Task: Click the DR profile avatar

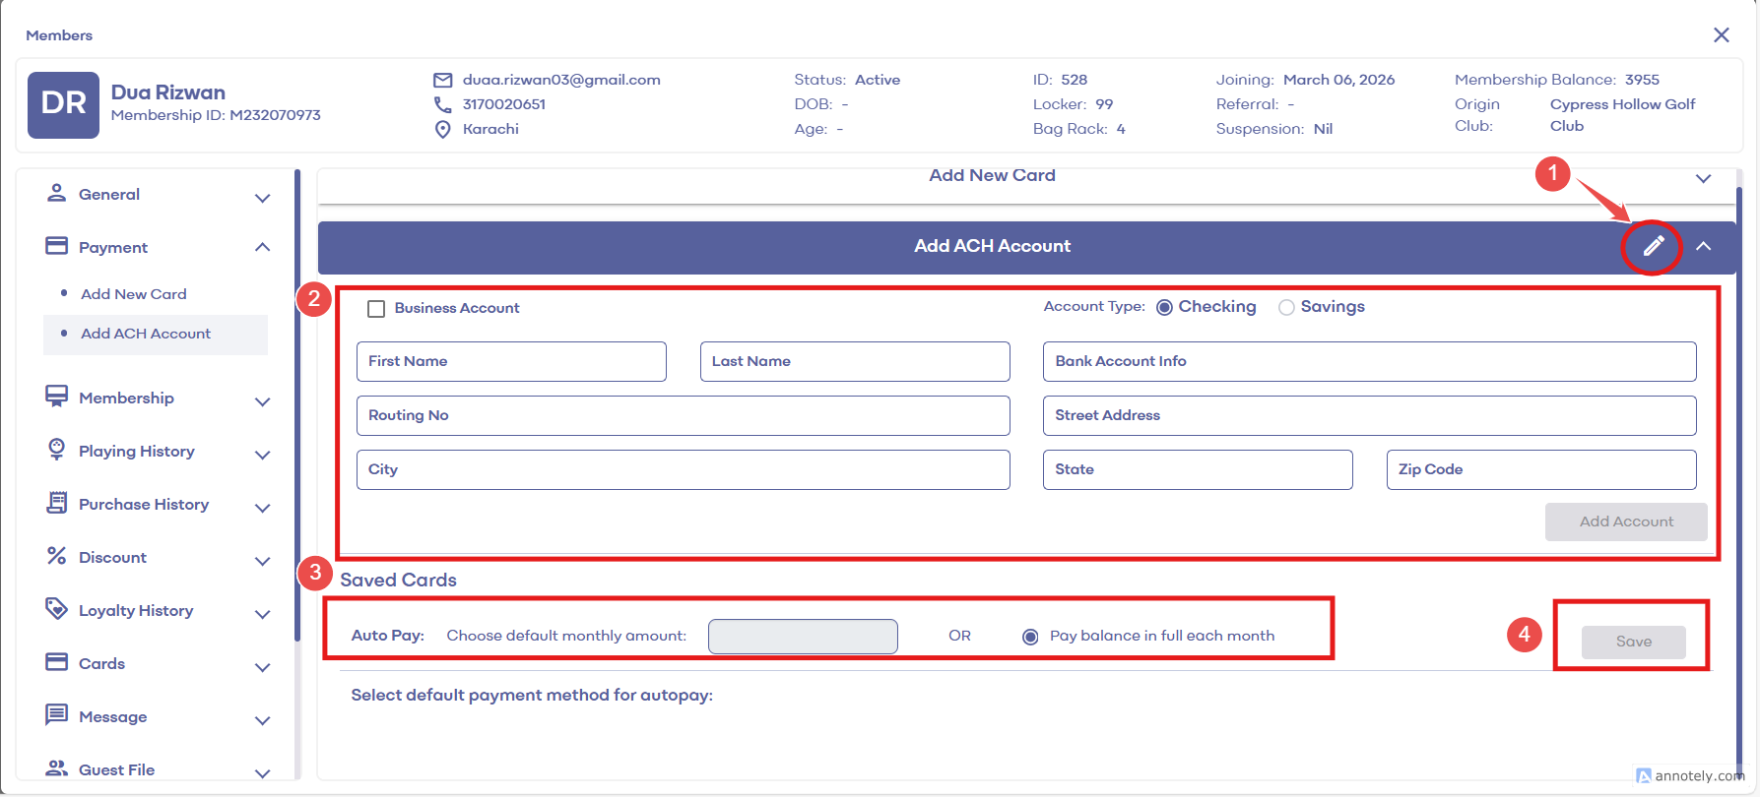Action: point(63,104)
